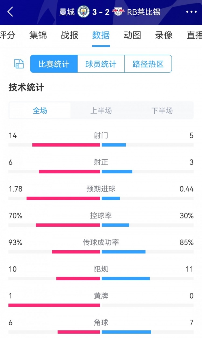202x338 pixels.
Task: Open 路径热区 heatmap view
Action: (x=148, y=64)
